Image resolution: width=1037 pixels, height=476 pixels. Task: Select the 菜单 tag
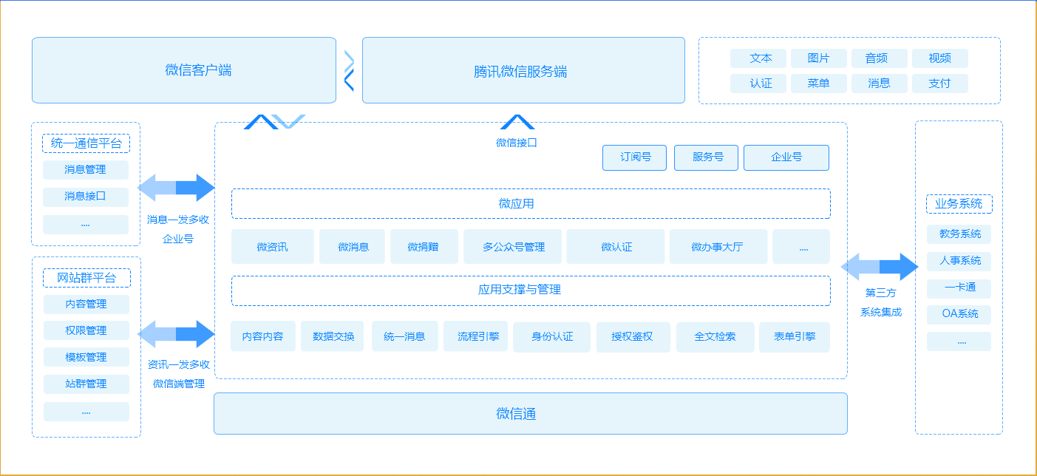[819, 84]
